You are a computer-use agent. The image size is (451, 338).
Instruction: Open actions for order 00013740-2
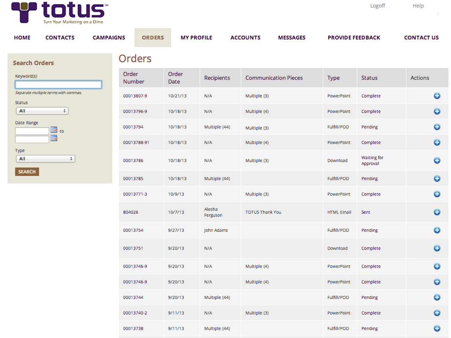coord(437,313)
